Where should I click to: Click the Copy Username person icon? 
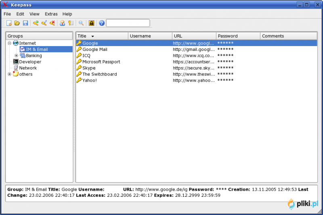[x=63, y=23]
